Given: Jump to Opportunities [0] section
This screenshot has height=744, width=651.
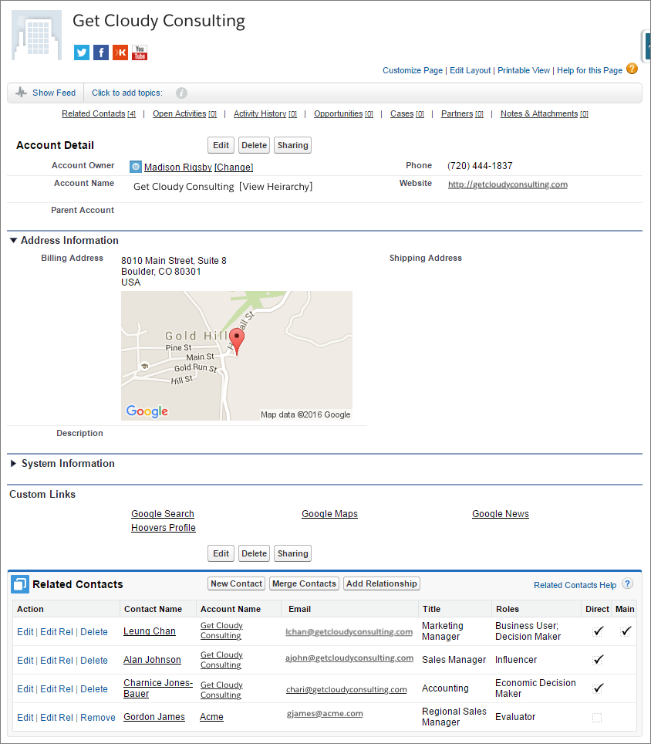Looking at the screenshot, I should 343,114.
